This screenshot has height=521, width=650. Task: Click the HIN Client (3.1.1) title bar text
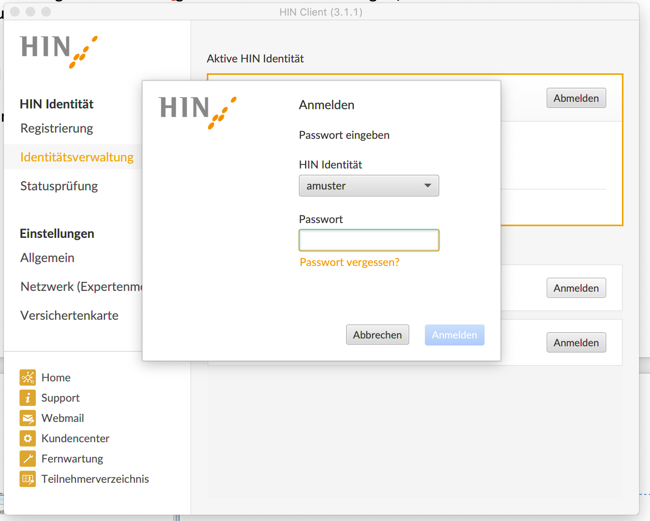pos(321,12)
